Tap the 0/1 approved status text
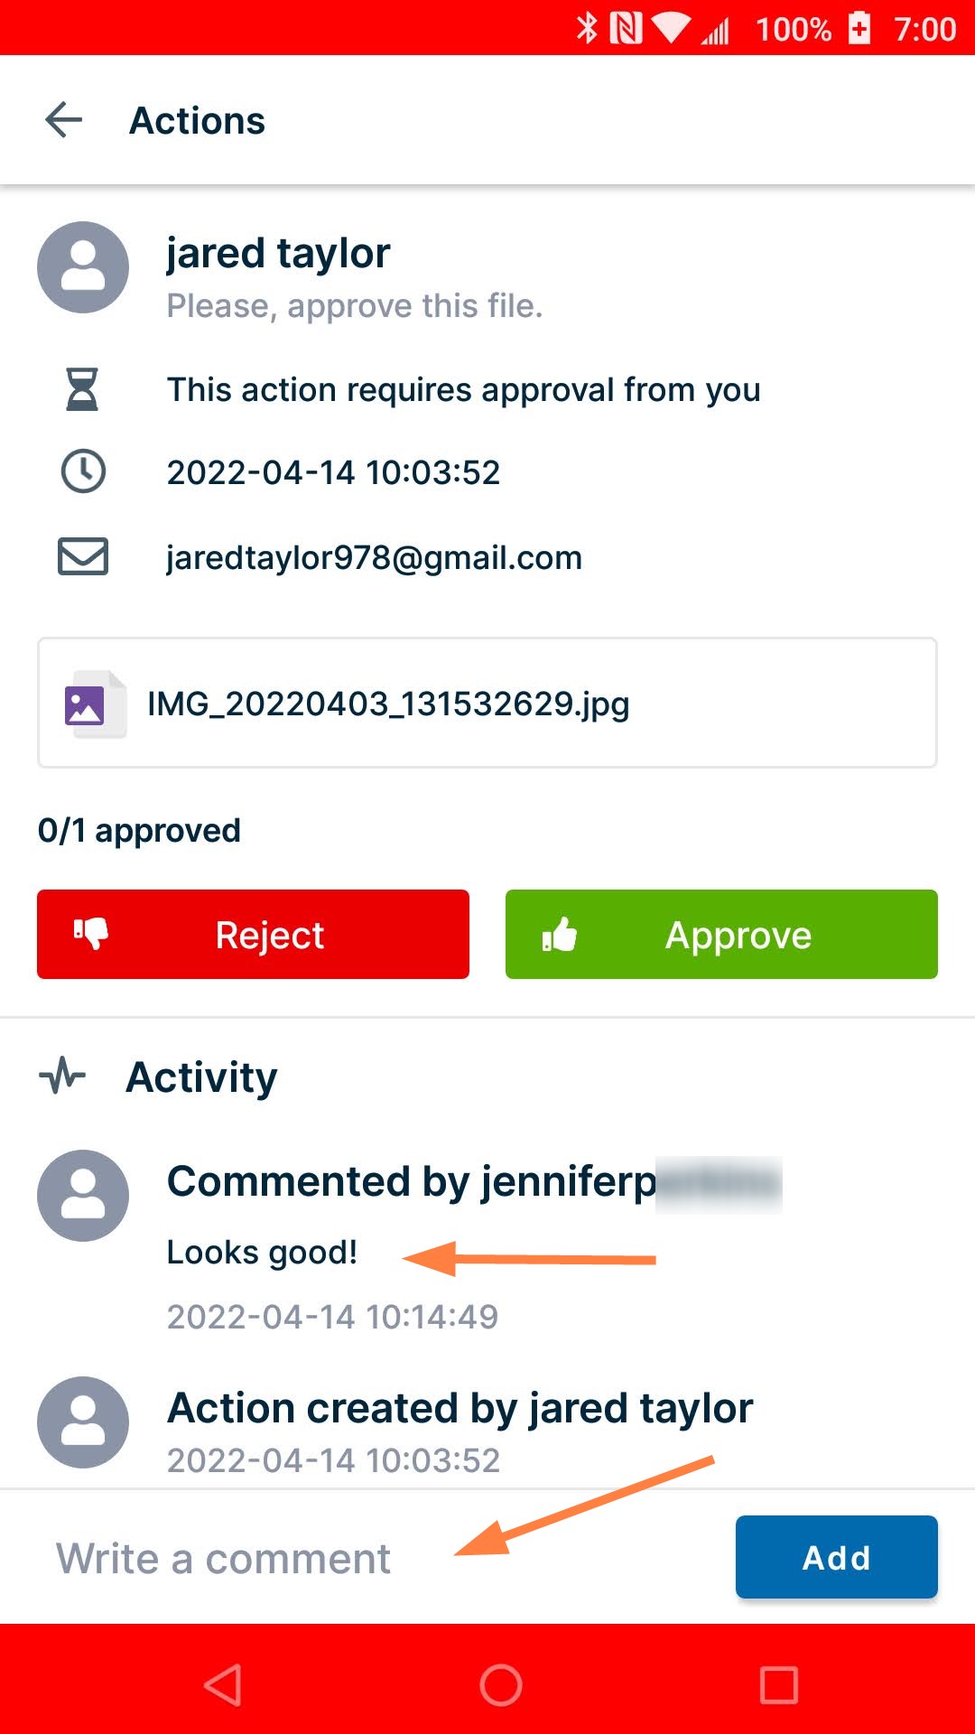Image resolution: width=975 pixels, height=1734 pixels. coord(139,831)
